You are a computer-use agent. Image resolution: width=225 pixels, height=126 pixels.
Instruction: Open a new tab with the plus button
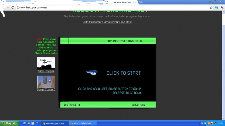tap(141, 2)
